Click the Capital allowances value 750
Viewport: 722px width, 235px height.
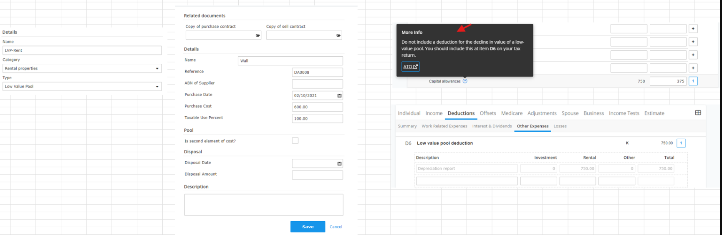click(x=641, y=81)
